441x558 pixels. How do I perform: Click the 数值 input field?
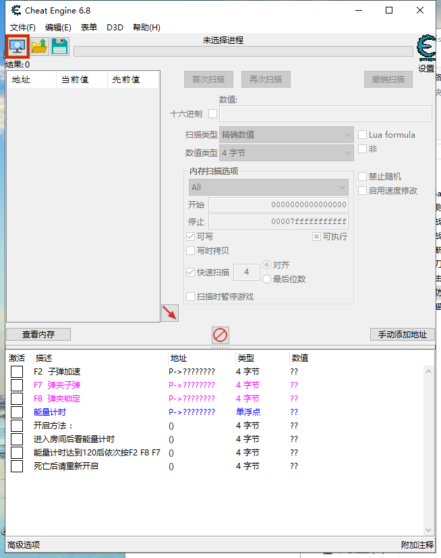tap(326, 114)
